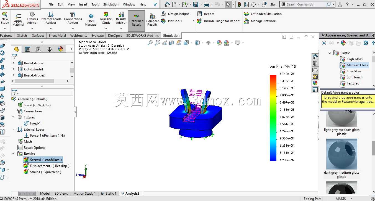Expand the Cut-Extrude1 feature
The width and height of the screenshot is (375, 201).
(14, 69)
